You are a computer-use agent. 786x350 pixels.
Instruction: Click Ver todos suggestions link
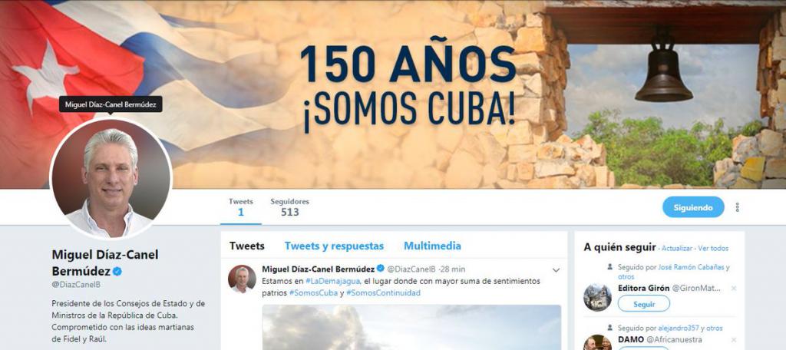[713, 248]
